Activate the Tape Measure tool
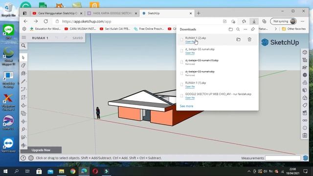This screenshot has width=313, height=176. (x=23, y=129)
